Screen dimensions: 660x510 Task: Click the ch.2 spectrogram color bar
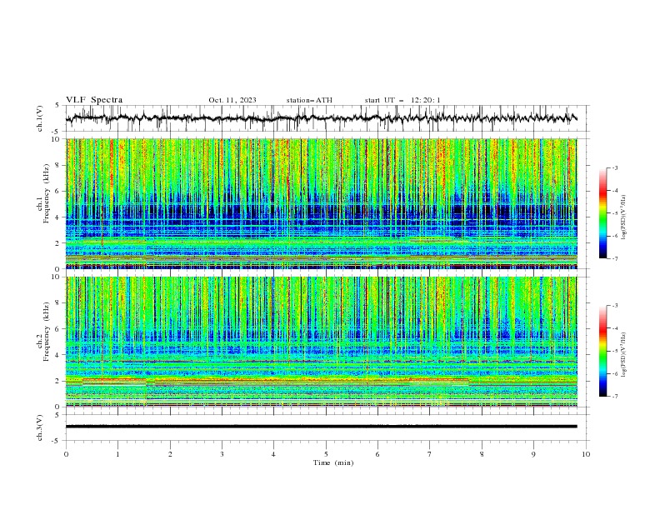pyautogui.click(x=603, y=351)
